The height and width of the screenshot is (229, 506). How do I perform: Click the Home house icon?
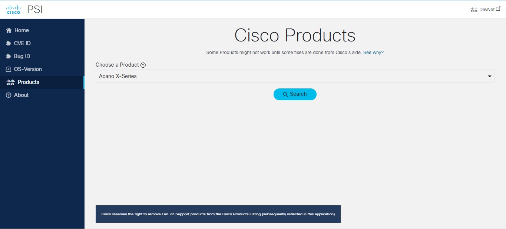(x=9, y=30)
